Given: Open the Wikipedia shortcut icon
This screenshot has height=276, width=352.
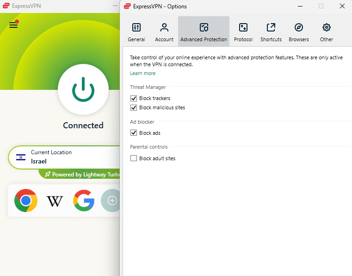Looking at the screenshot, I should [55, 201].
